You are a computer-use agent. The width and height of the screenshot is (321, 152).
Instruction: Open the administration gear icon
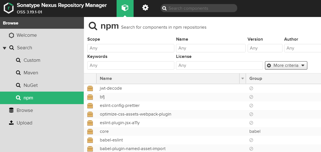pyautogui.click(x=145, y=8)
